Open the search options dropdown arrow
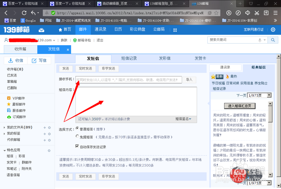This screenshot has width=281, height=189. (264, 40)
